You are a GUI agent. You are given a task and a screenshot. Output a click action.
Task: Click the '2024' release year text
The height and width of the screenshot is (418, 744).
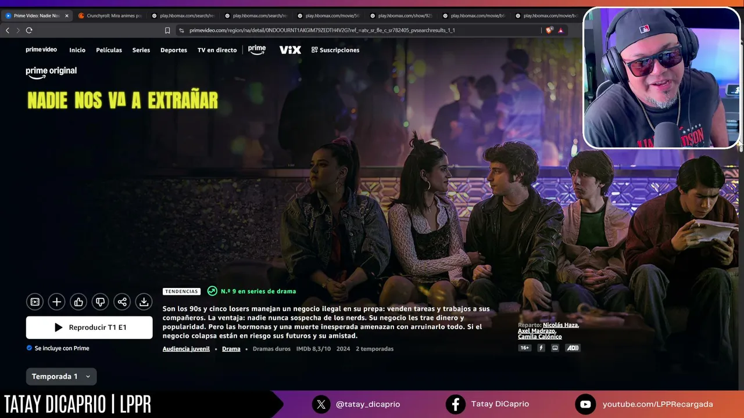point(343,349)
